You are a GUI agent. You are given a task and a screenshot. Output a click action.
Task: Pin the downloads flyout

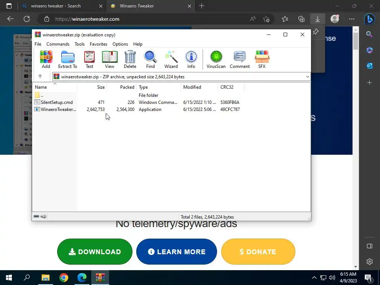point(315,32)
